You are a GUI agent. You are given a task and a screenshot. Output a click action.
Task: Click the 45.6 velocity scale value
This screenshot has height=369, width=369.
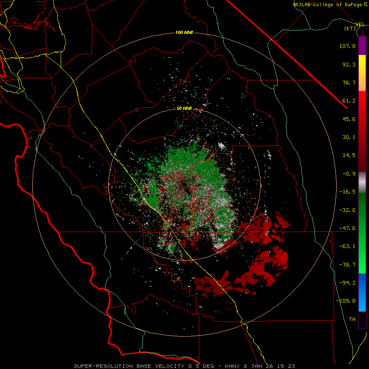tap(349, 119)
